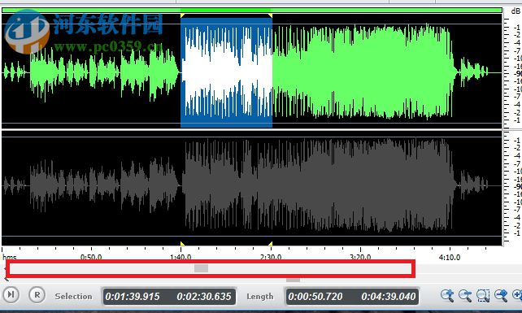Click the horizontal scrollbar thumb below the timeline
This screenshot has width=522, height=313.
pyautogui.click(x=201, y=268)
